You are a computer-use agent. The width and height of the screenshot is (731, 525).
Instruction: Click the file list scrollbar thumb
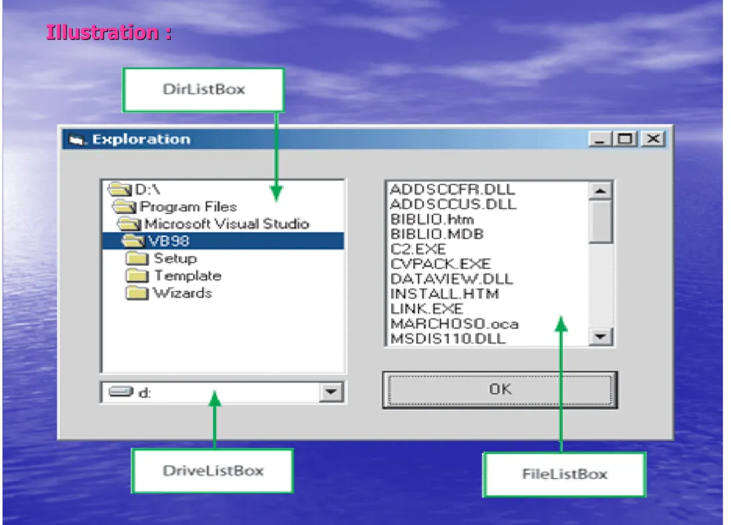pyautogui.click(x=600, y=221)
